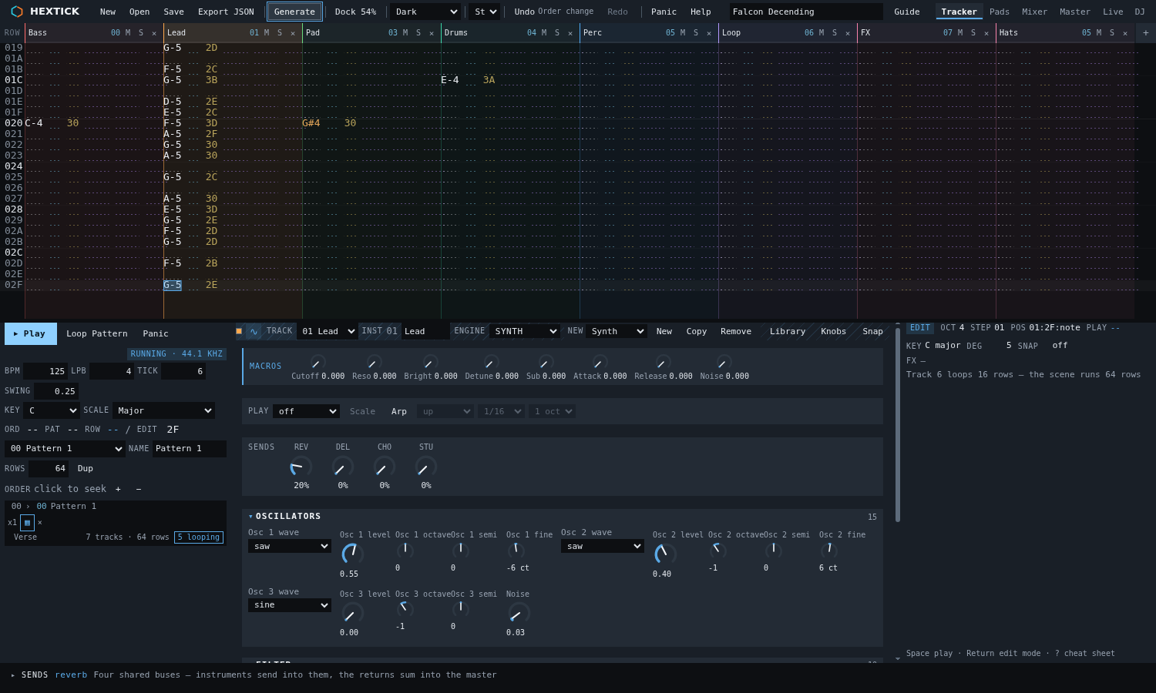
Task: Add an order entry with the plus icon
Action: [118, 489]
